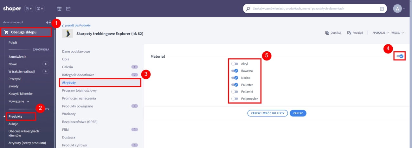
Task: Enable the Akryl material toggle
Action: (x=235, y=64)
